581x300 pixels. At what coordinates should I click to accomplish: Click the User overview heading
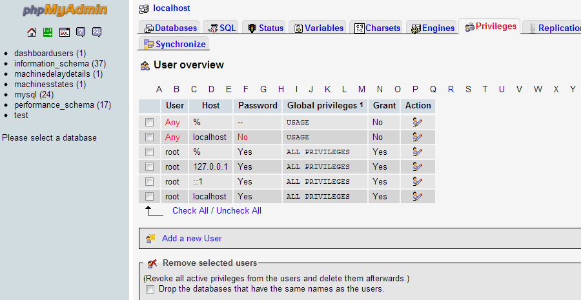[x=189, y=65]
